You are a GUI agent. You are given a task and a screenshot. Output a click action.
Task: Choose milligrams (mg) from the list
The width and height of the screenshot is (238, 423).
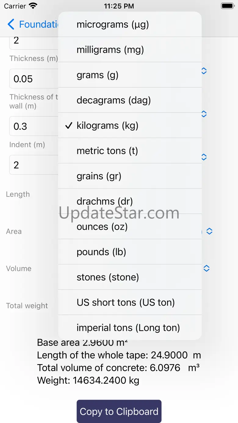pos(130,50)
